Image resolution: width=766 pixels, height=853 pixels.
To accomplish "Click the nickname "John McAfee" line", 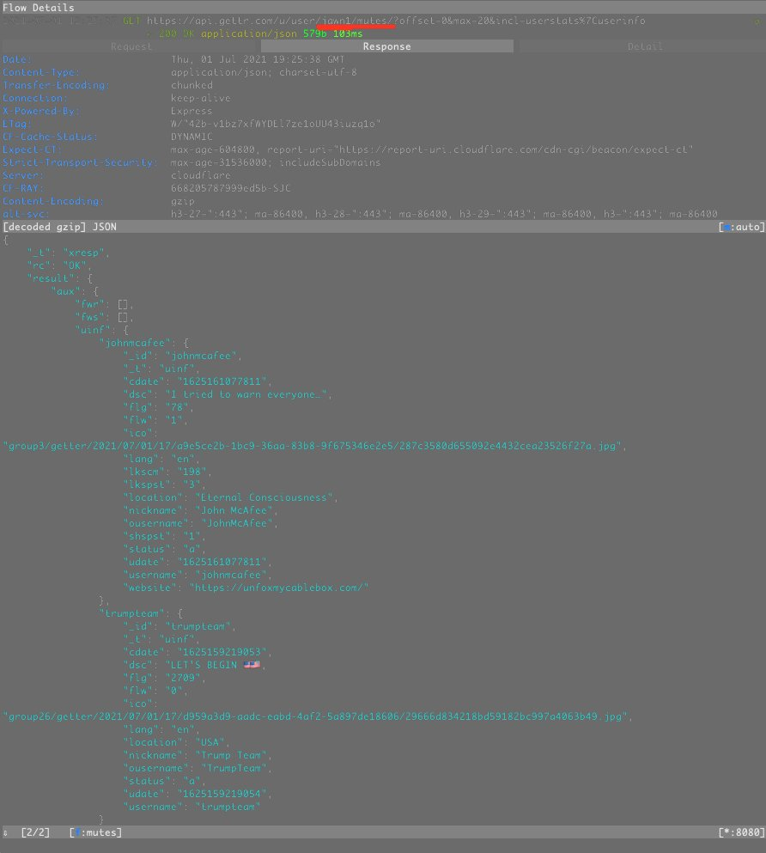I will 201,511.
